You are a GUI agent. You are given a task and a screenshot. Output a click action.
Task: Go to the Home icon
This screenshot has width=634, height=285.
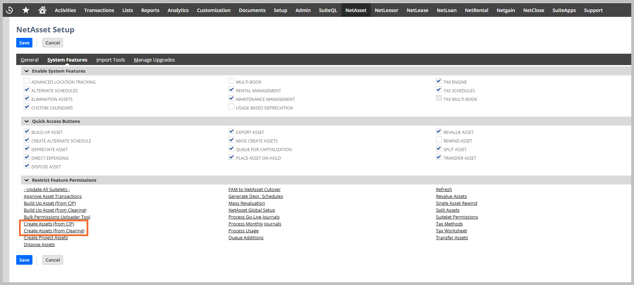[x=42, y=10]
